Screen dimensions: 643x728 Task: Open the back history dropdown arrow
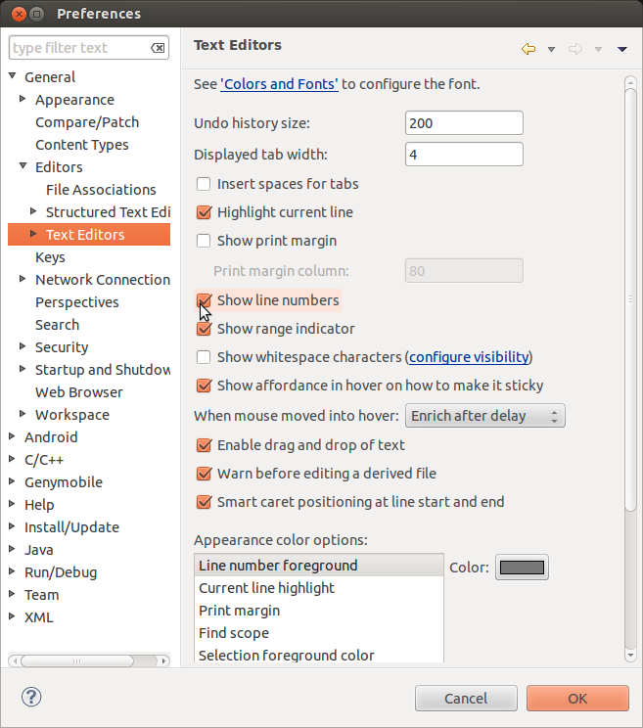551,50
